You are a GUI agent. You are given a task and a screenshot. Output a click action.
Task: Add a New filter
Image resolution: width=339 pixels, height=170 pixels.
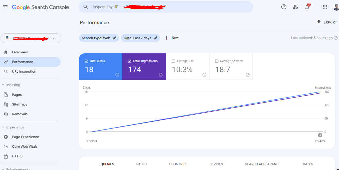click(x=172, y=38)
